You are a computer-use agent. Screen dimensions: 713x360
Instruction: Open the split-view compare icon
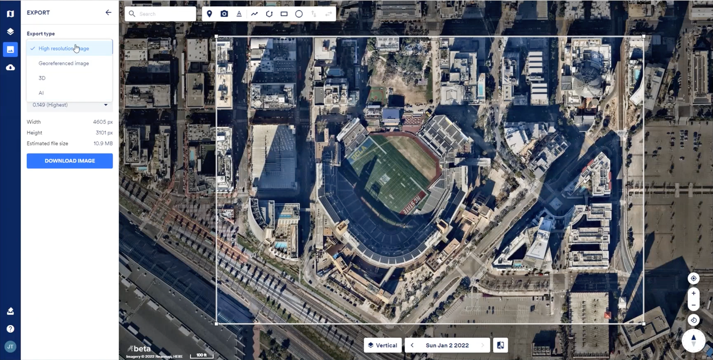[x=500, y=345]
